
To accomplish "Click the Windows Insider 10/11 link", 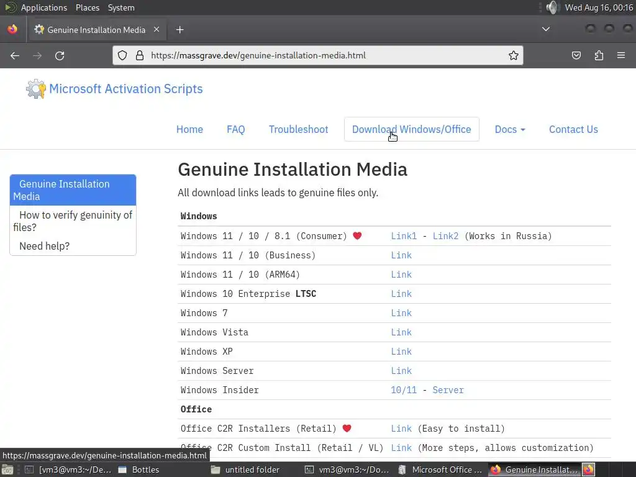I will [404, 390].
